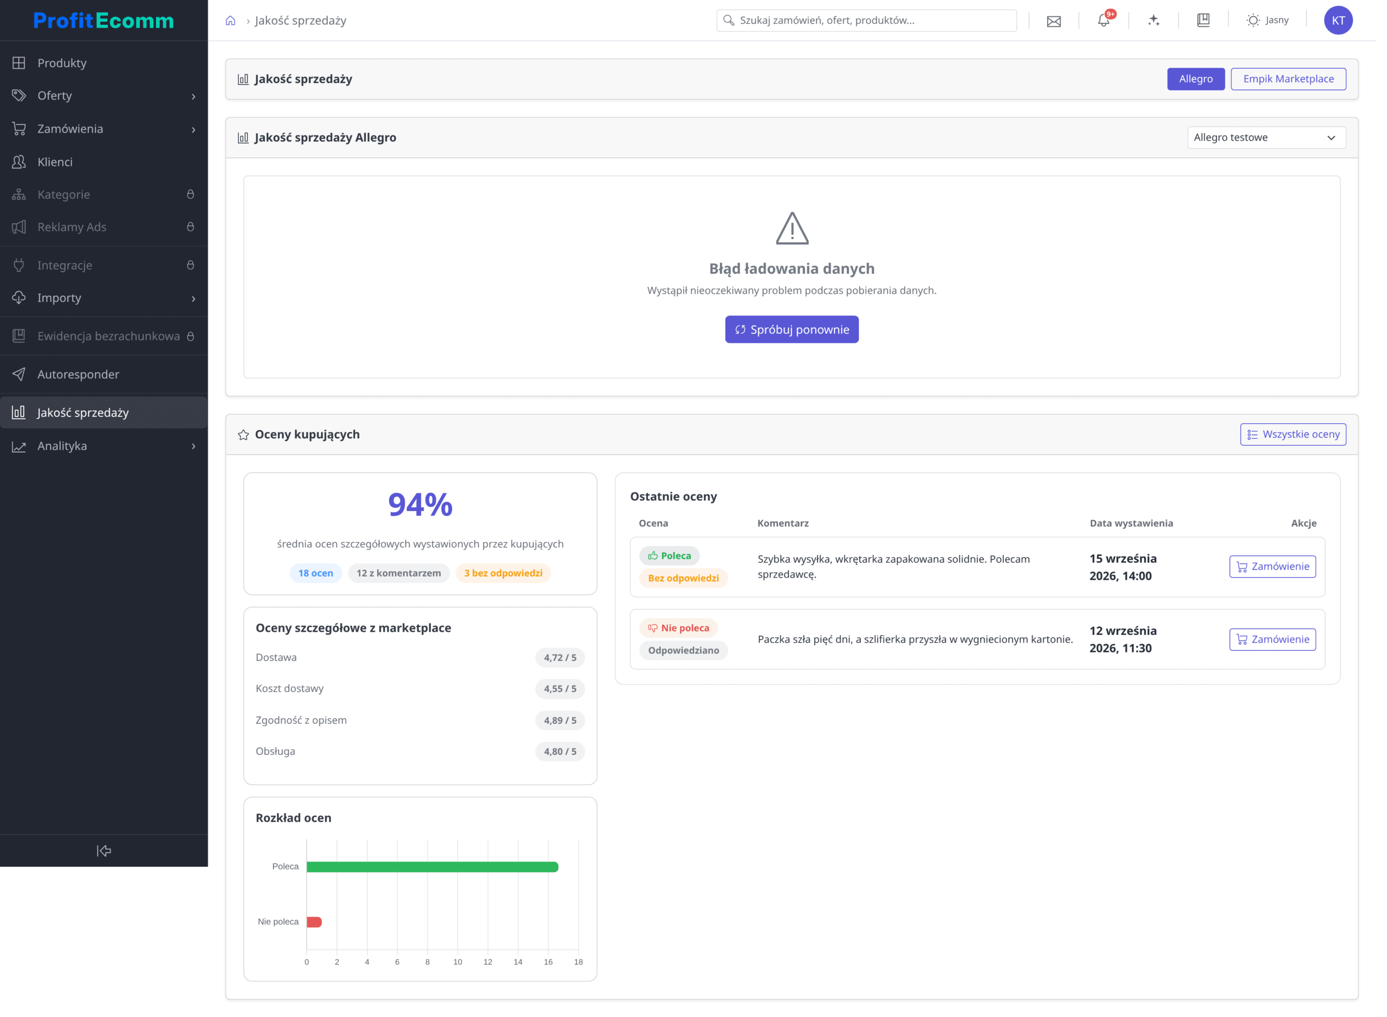Click the 3 bez odpowiedzi badge

503,573
